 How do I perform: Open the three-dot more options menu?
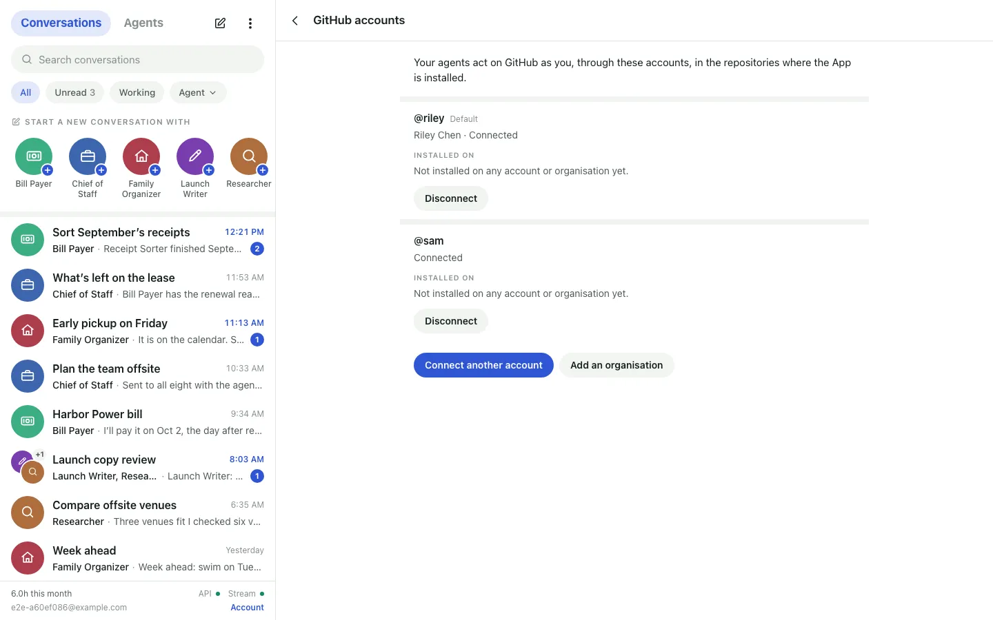click(x=250, y=23)
